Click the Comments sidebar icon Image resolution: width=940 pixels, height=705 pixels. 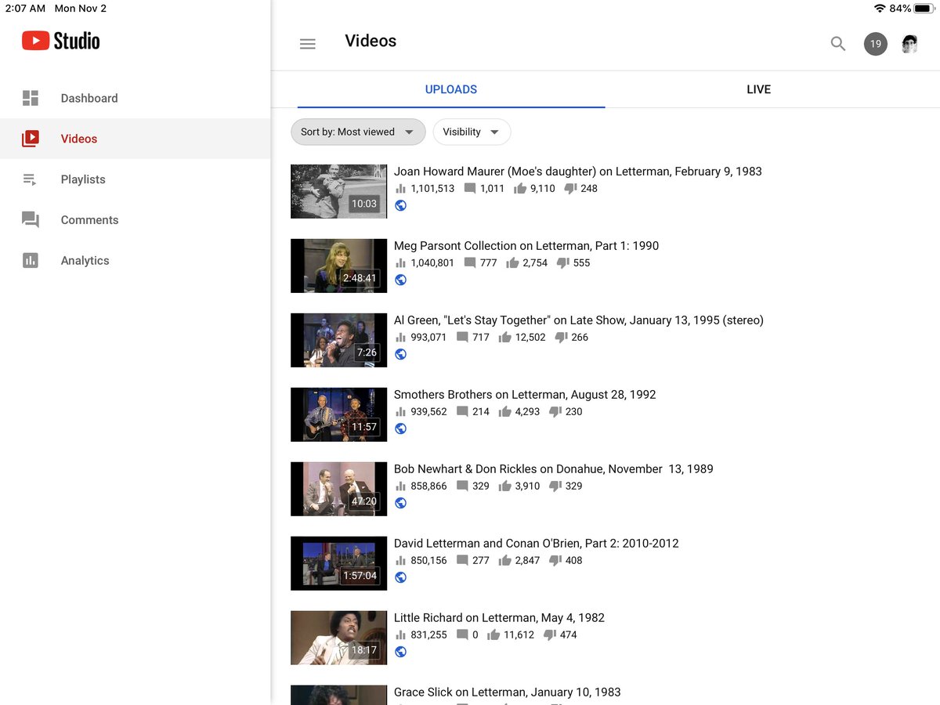point(31,220)
